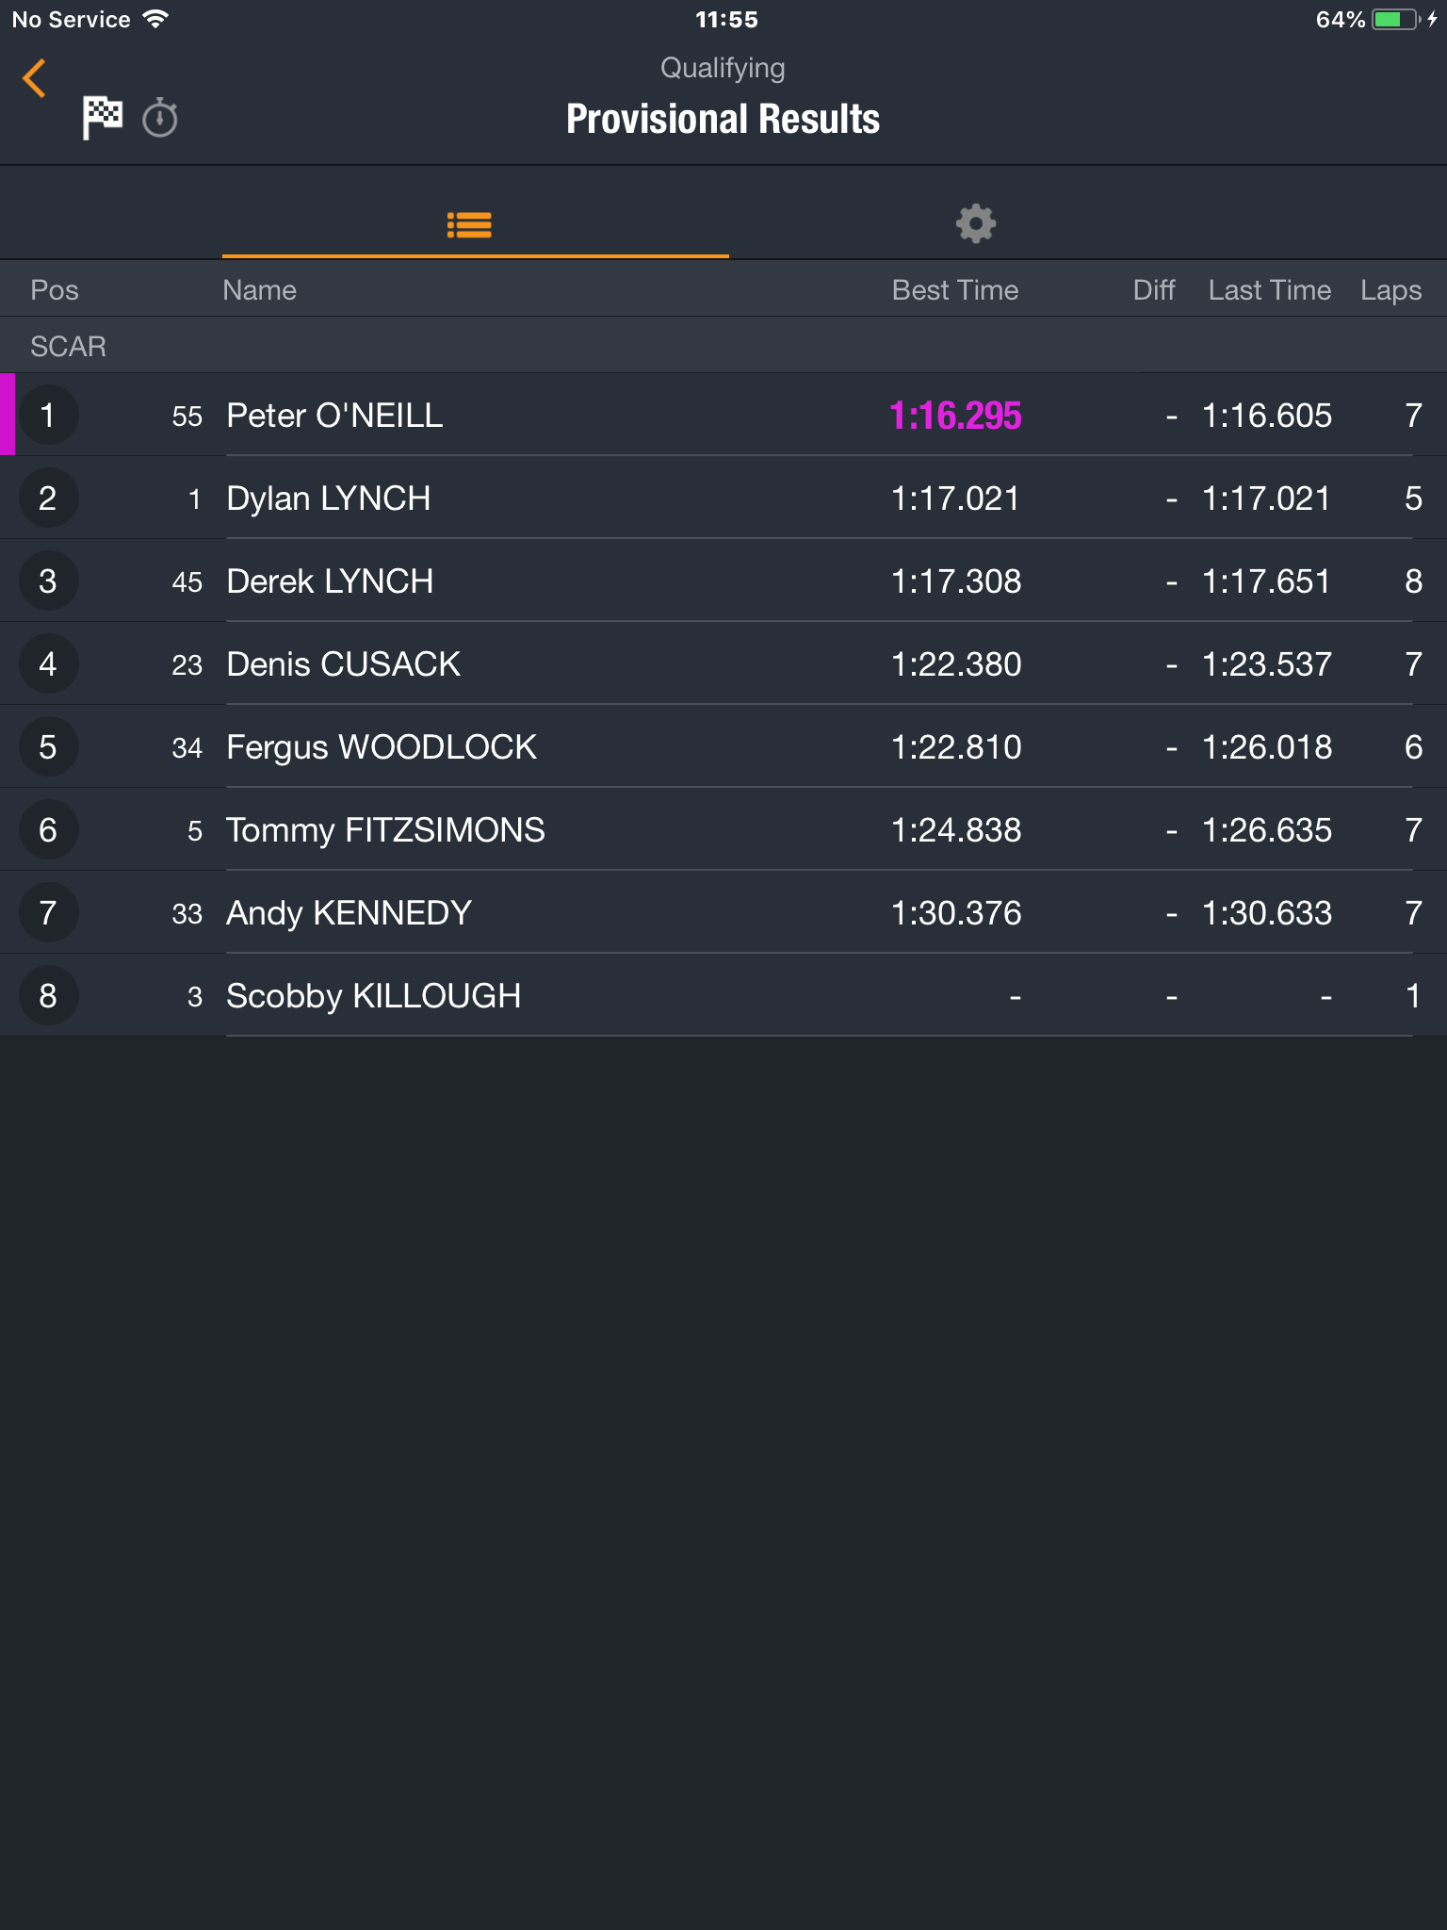Screen dimensions: 1447x1930
Task: Switch to the results list tab
Action: [469, 224]
